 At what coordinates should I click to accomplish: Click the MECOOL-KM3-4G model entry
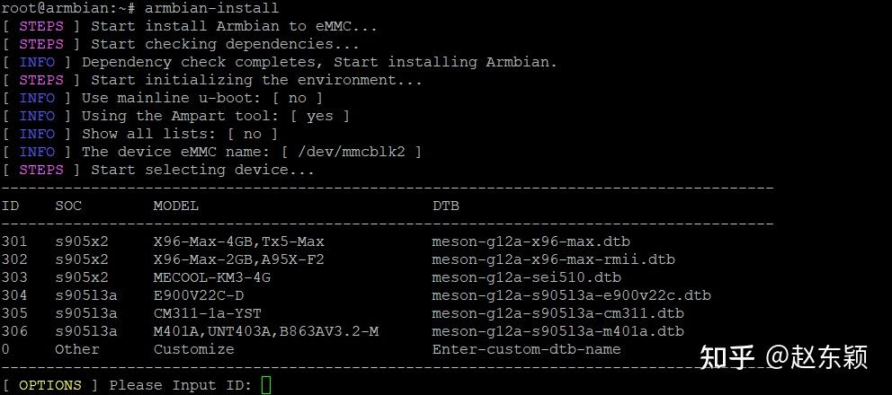point(211,277)
